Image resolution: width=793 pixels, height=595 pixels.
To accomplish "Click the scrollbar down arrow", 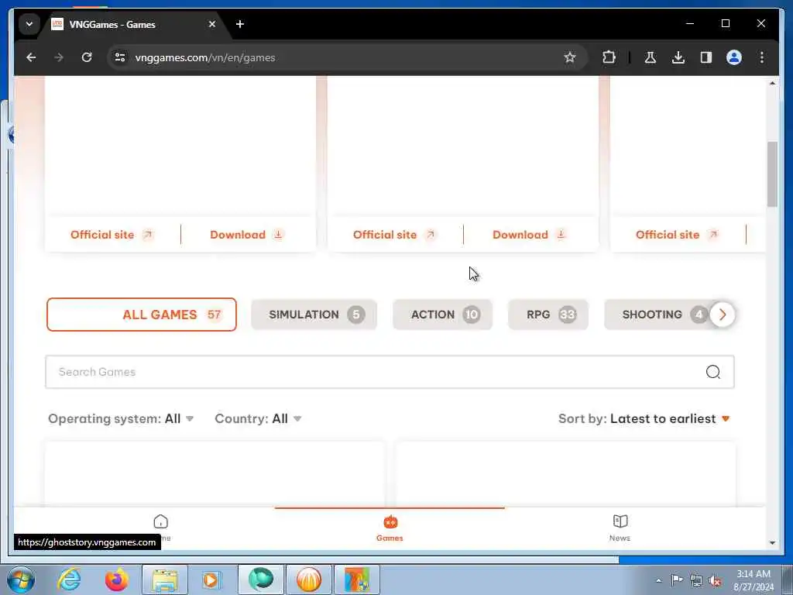I will click(x=772, y=543).
